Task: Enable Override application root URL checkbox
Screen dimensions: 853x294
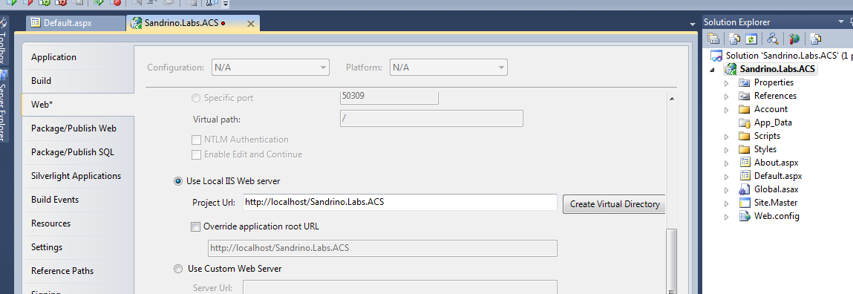Action: 196,226
